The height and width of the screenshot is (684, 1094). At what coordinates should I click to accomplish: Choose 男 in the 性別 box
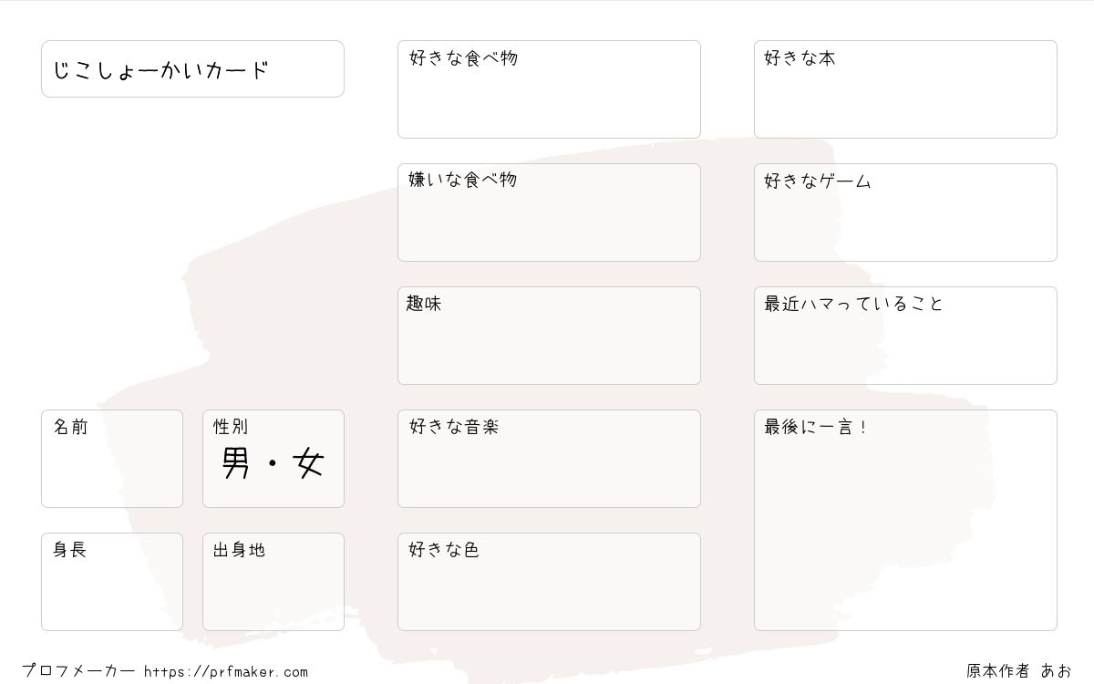pyautogui.click(x=235, y=464)
